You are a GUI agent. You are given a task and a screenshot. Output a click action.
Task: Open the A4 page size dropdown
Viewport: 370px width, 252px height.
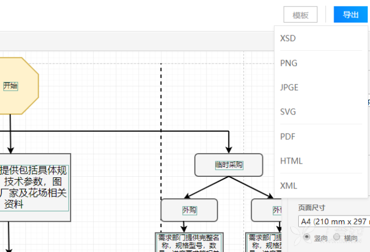[x=333, y=221]
